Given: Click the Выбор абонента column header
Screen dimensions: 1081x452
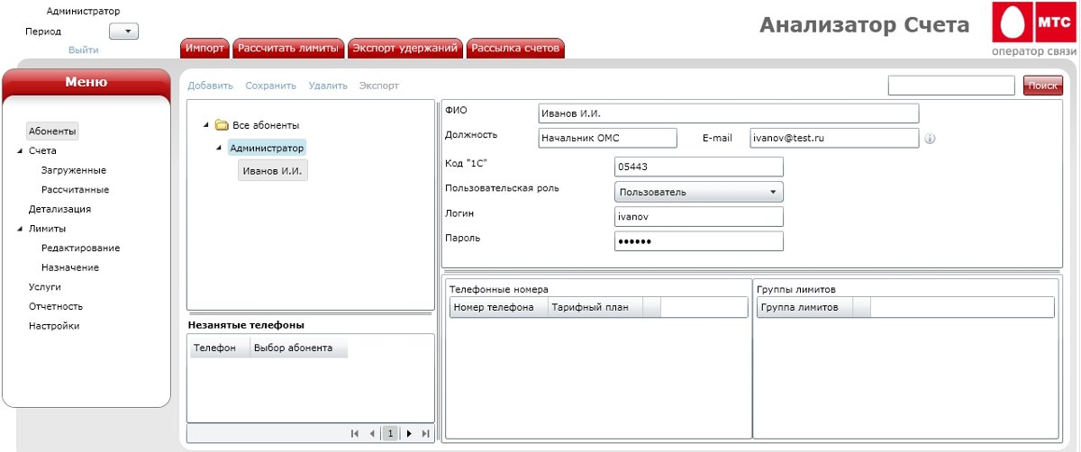Looking at the screenshot, I should coord(298,348).
